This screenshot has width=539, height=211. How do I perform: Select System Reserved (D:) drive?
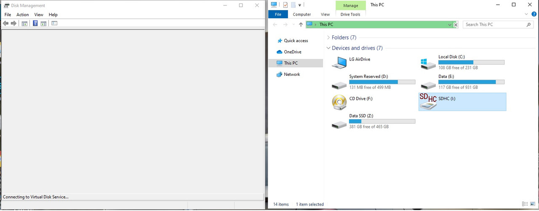pos(374,82)
